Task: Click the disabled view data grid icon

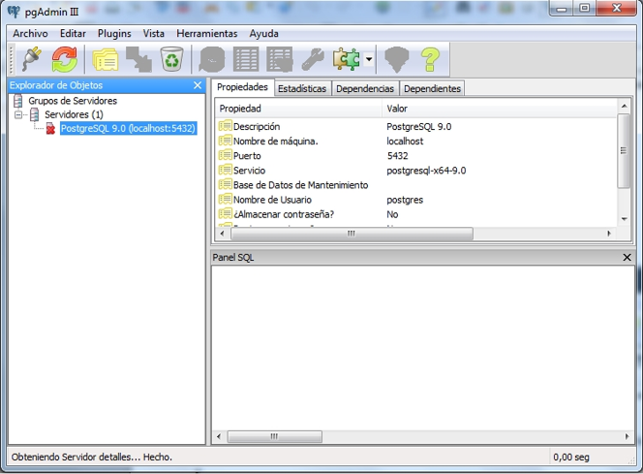Action: [246, 60]
